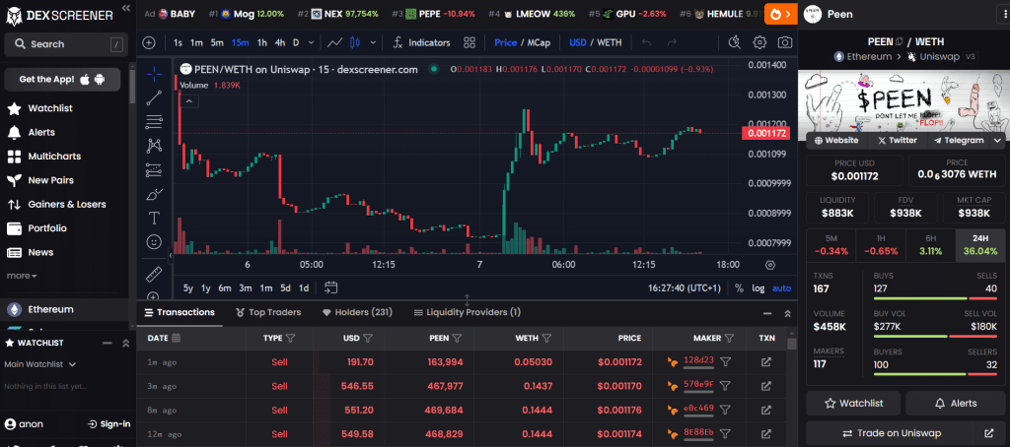Open chart settings gear icon

(x=759, y=43)
